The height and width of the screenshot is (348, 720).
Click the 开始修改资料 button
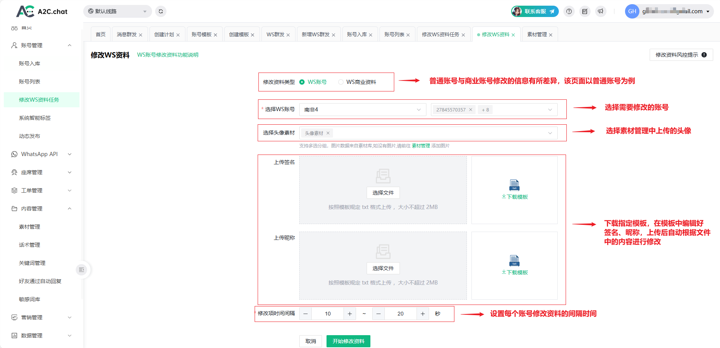[x=348, y=341]
